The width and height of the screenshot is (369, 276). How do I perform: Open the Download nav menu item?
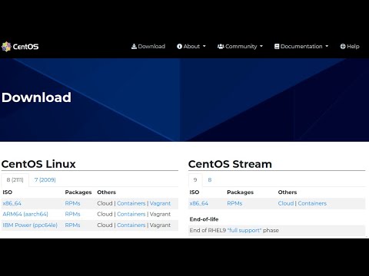pyautogui.click(x=148, y=46)
